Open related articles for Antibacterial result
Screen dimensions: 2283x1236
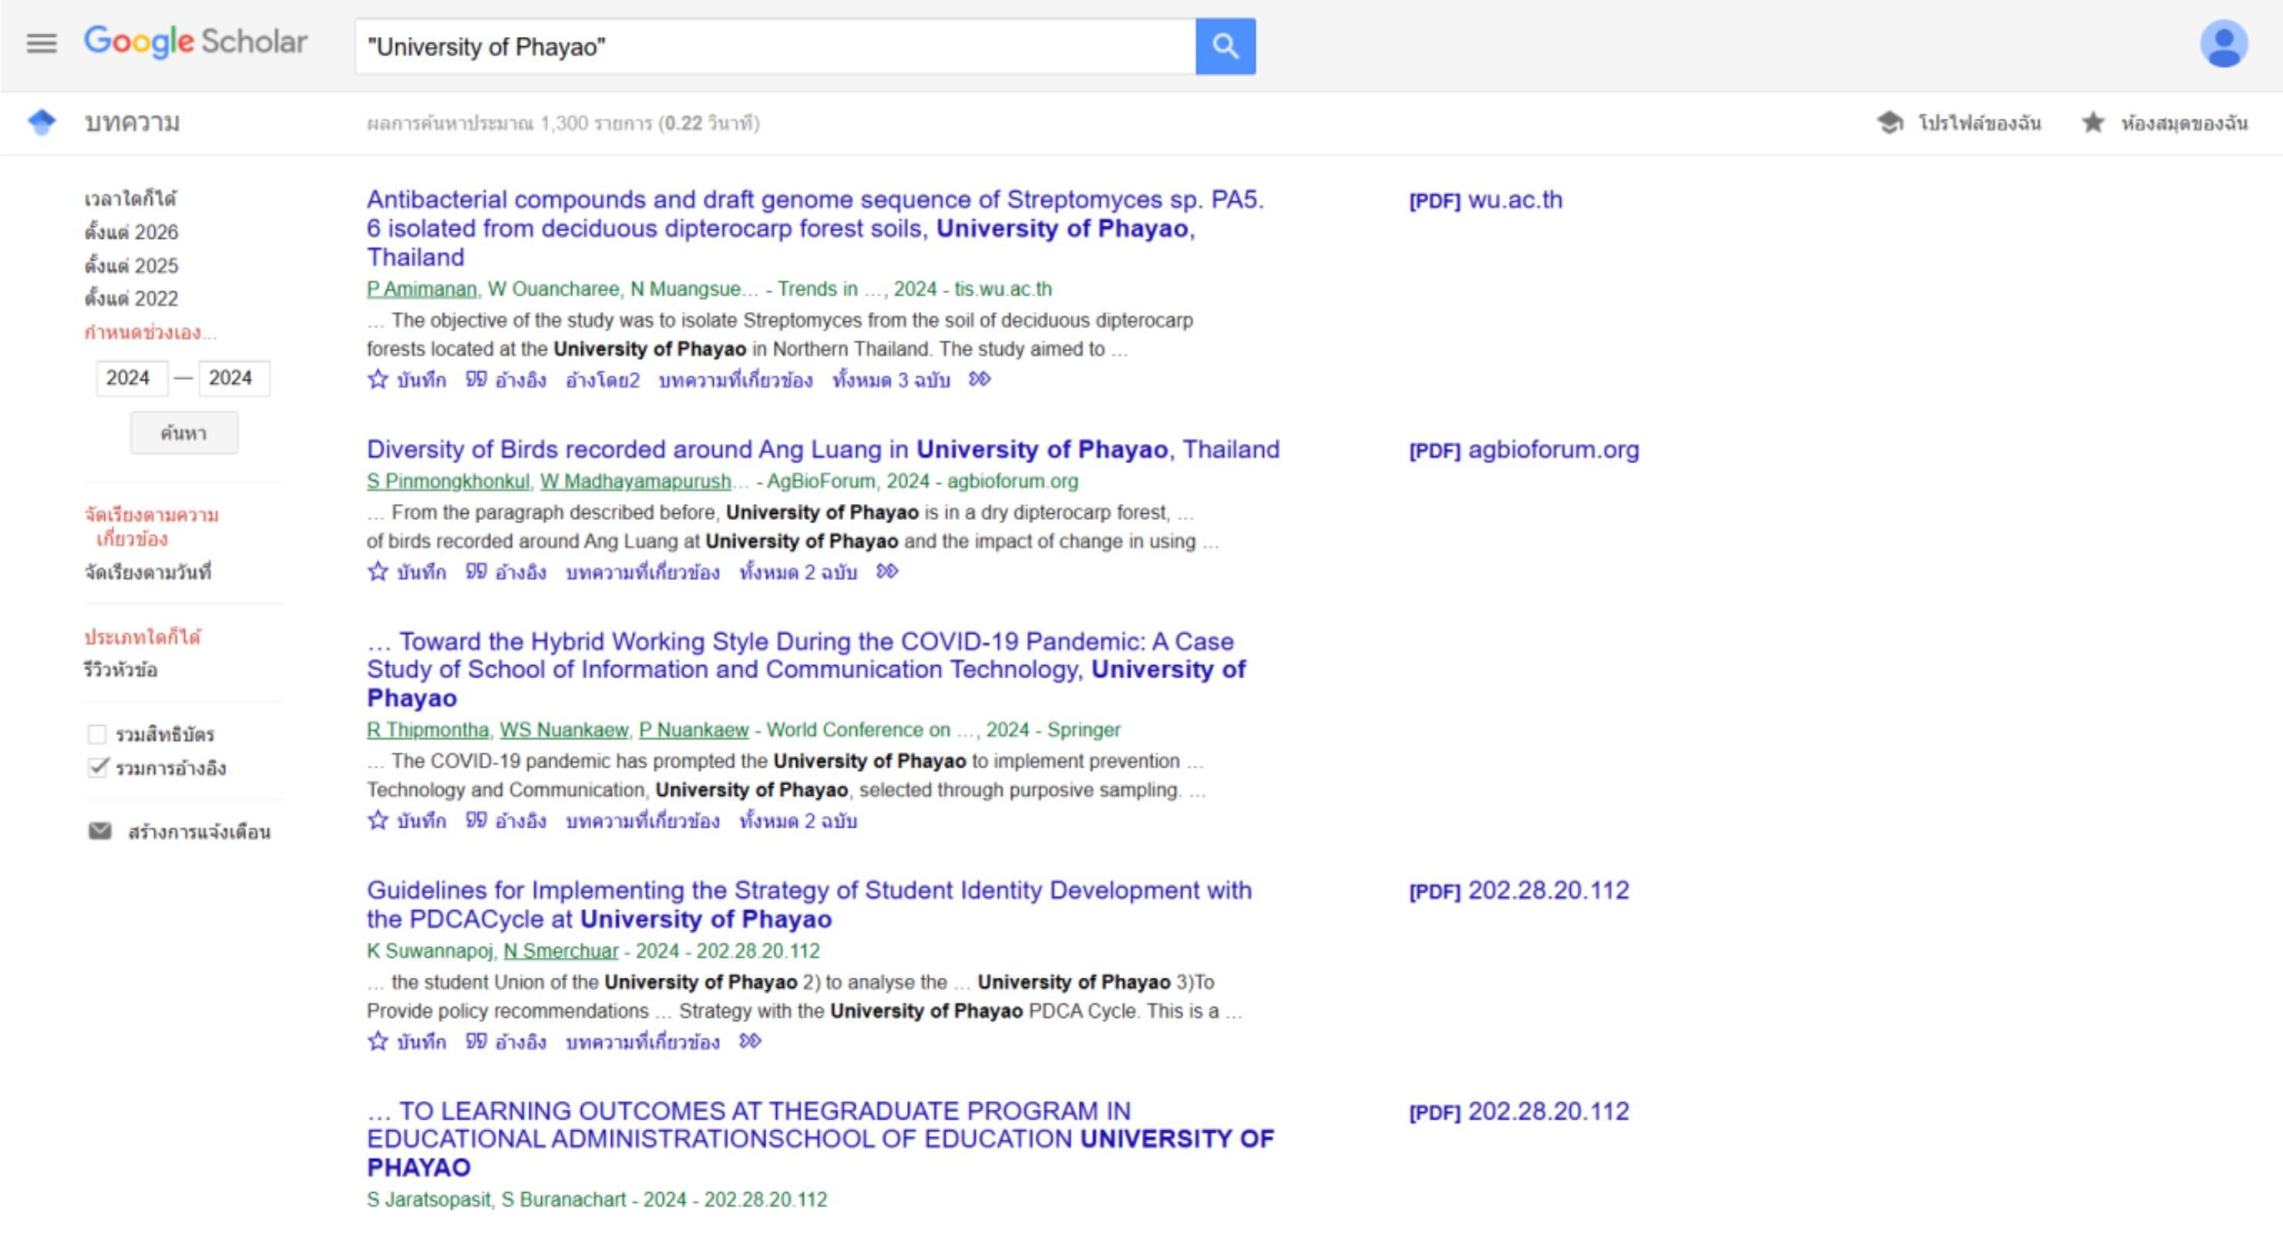[735, 380]
